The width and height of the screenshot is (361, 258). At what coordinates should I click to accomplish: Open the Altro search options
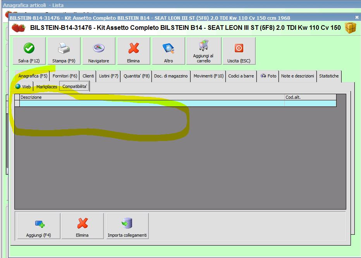pyautogui.click(x=168, y=51)
